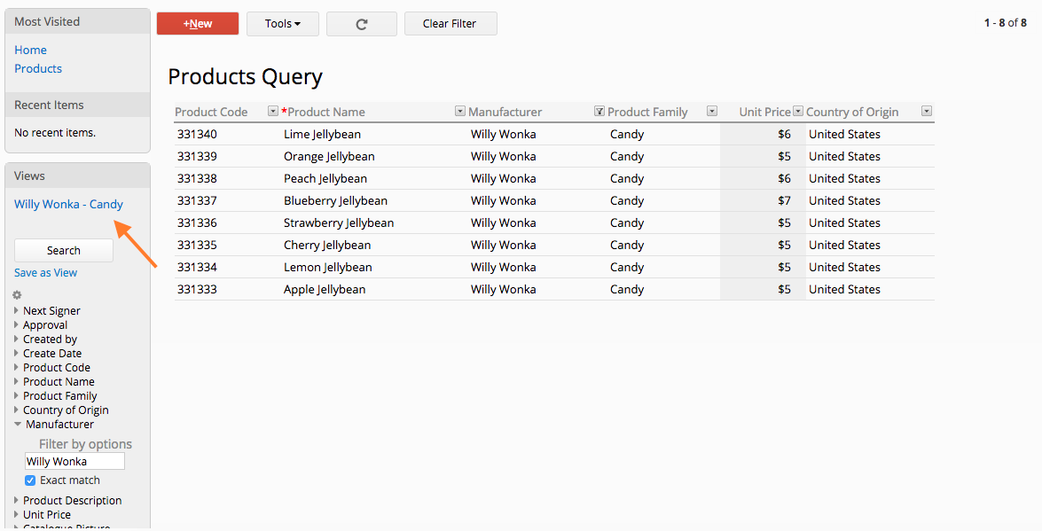Screen dimensions: 1042x531
Task: Sort by Product Code column header
Action: pyautogui.click(x=211, y=112)
